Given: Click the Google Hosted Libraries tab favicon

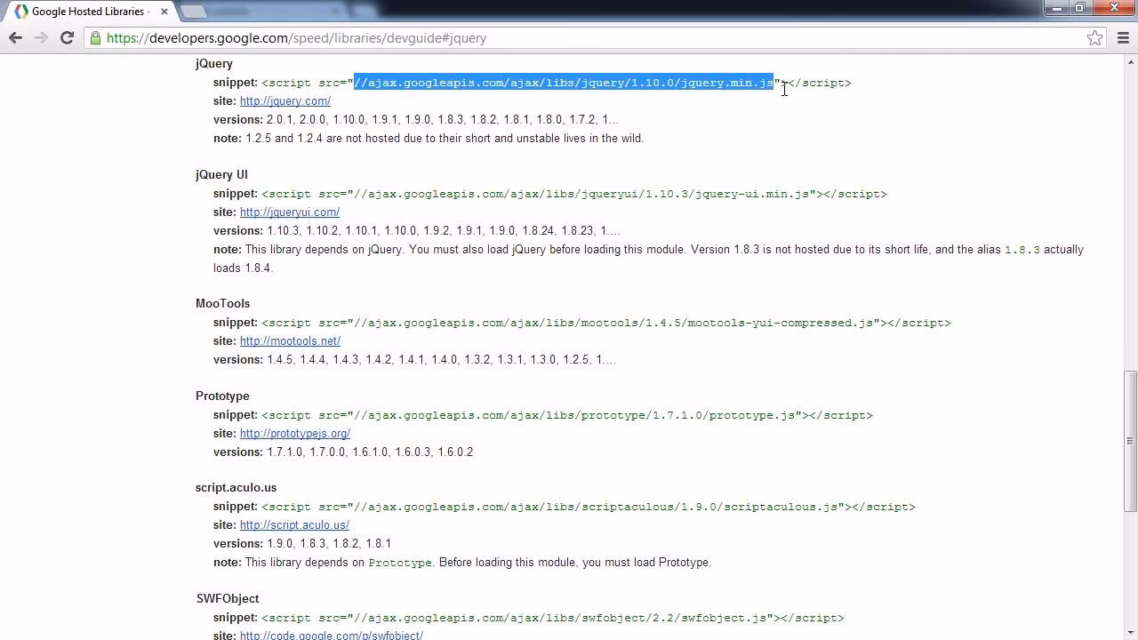Looking at the screenshot, I should (x=20, y=12).
